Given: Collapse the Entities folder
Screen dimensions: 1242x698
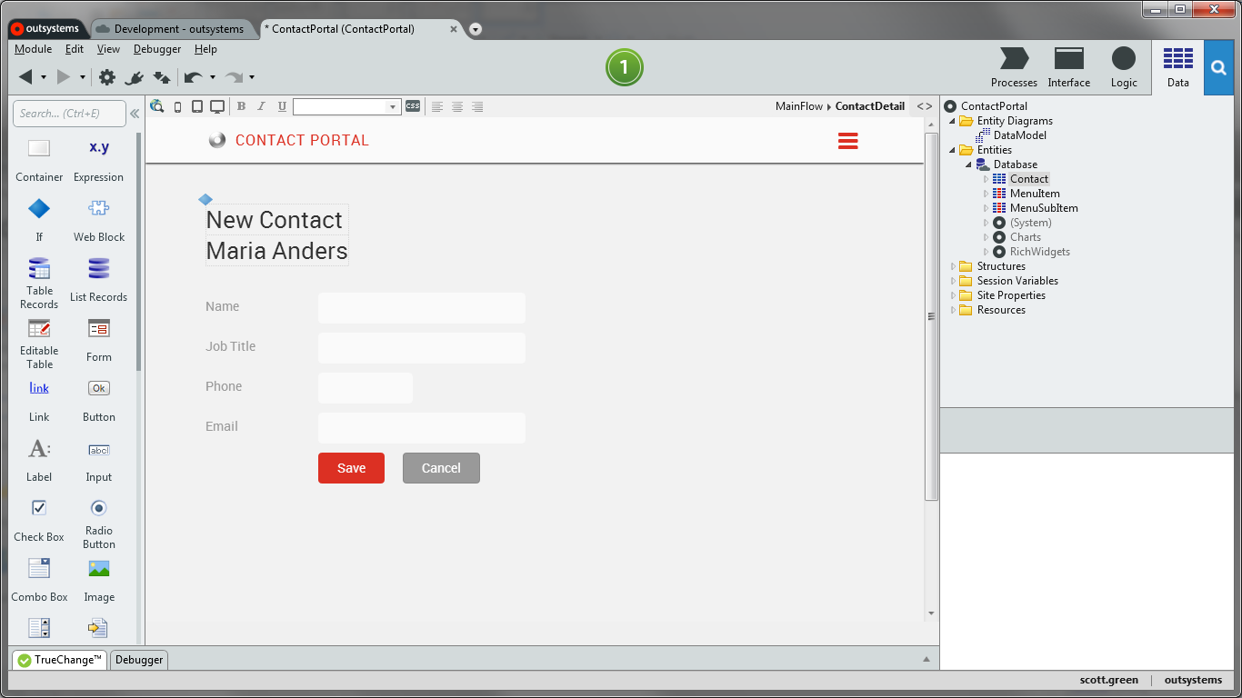Looking at the screenshot, I should pyautogui.click(x=953, y=149).
